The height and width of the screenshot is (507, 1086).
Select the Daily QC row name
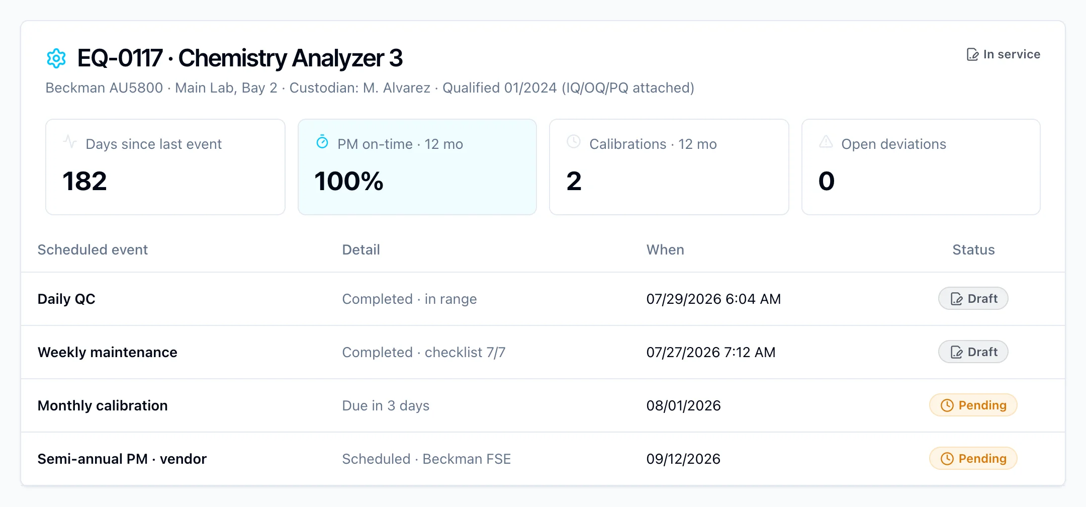coord(66,299)
